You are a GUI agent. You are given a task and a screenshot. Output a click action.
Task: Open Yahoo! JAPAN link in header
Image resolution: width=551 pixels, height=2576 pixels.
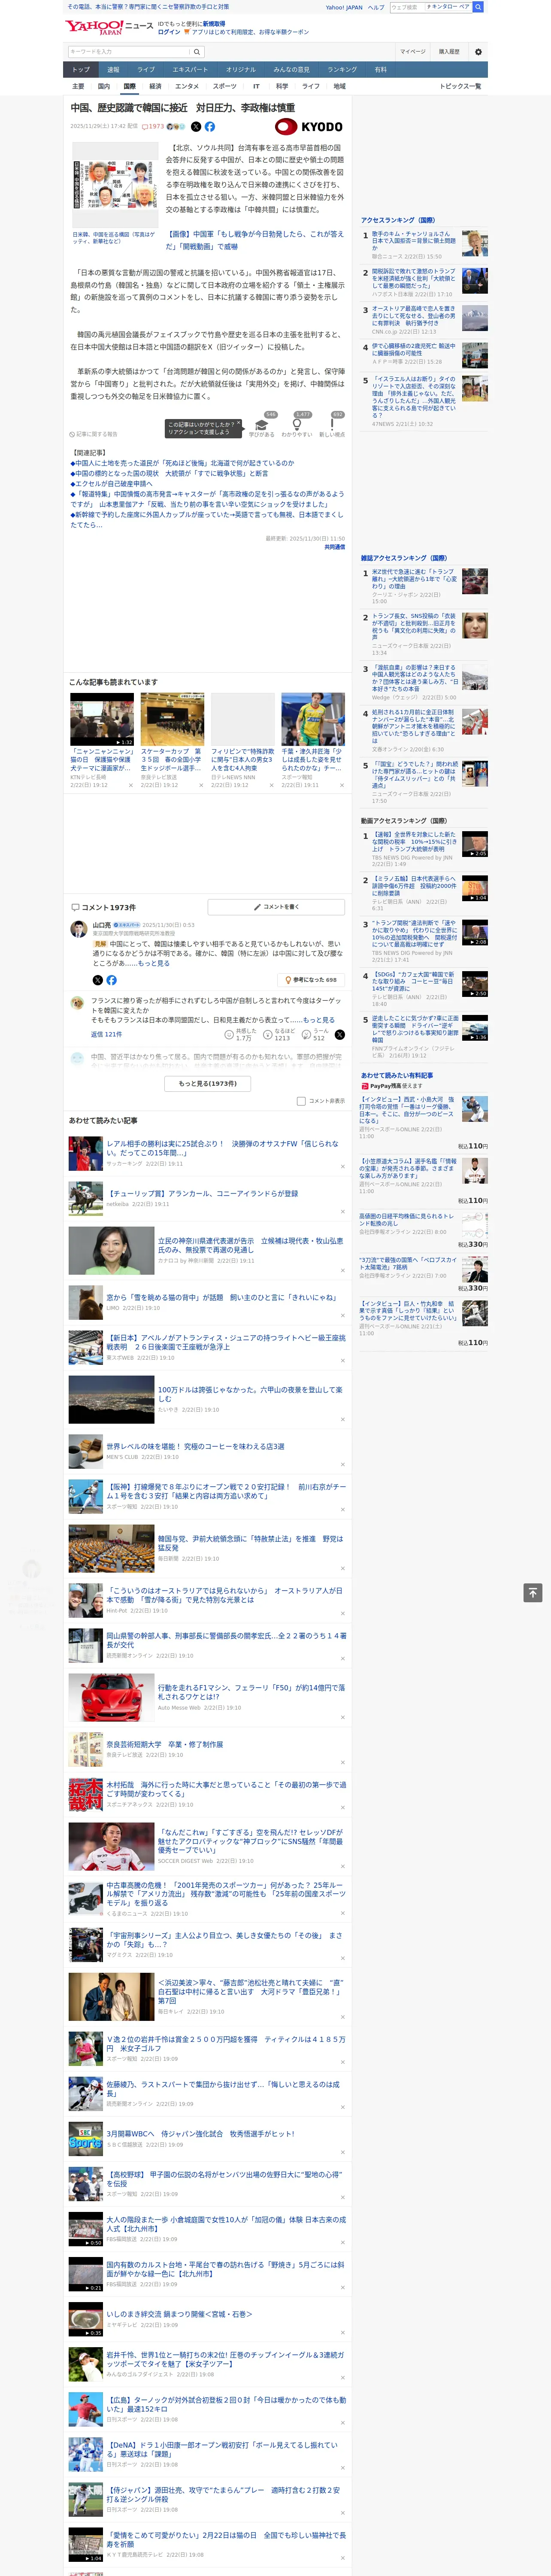point(344,7)
